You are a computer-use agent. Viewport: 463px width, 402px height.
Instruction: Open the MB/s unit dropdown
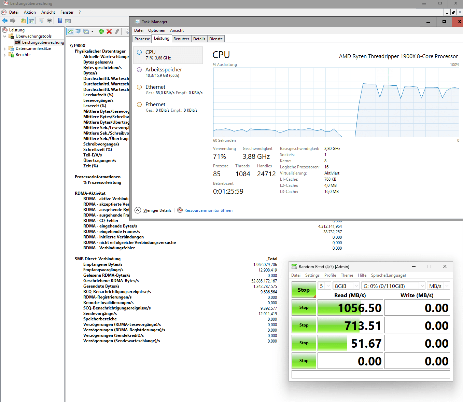click(438, 286)
